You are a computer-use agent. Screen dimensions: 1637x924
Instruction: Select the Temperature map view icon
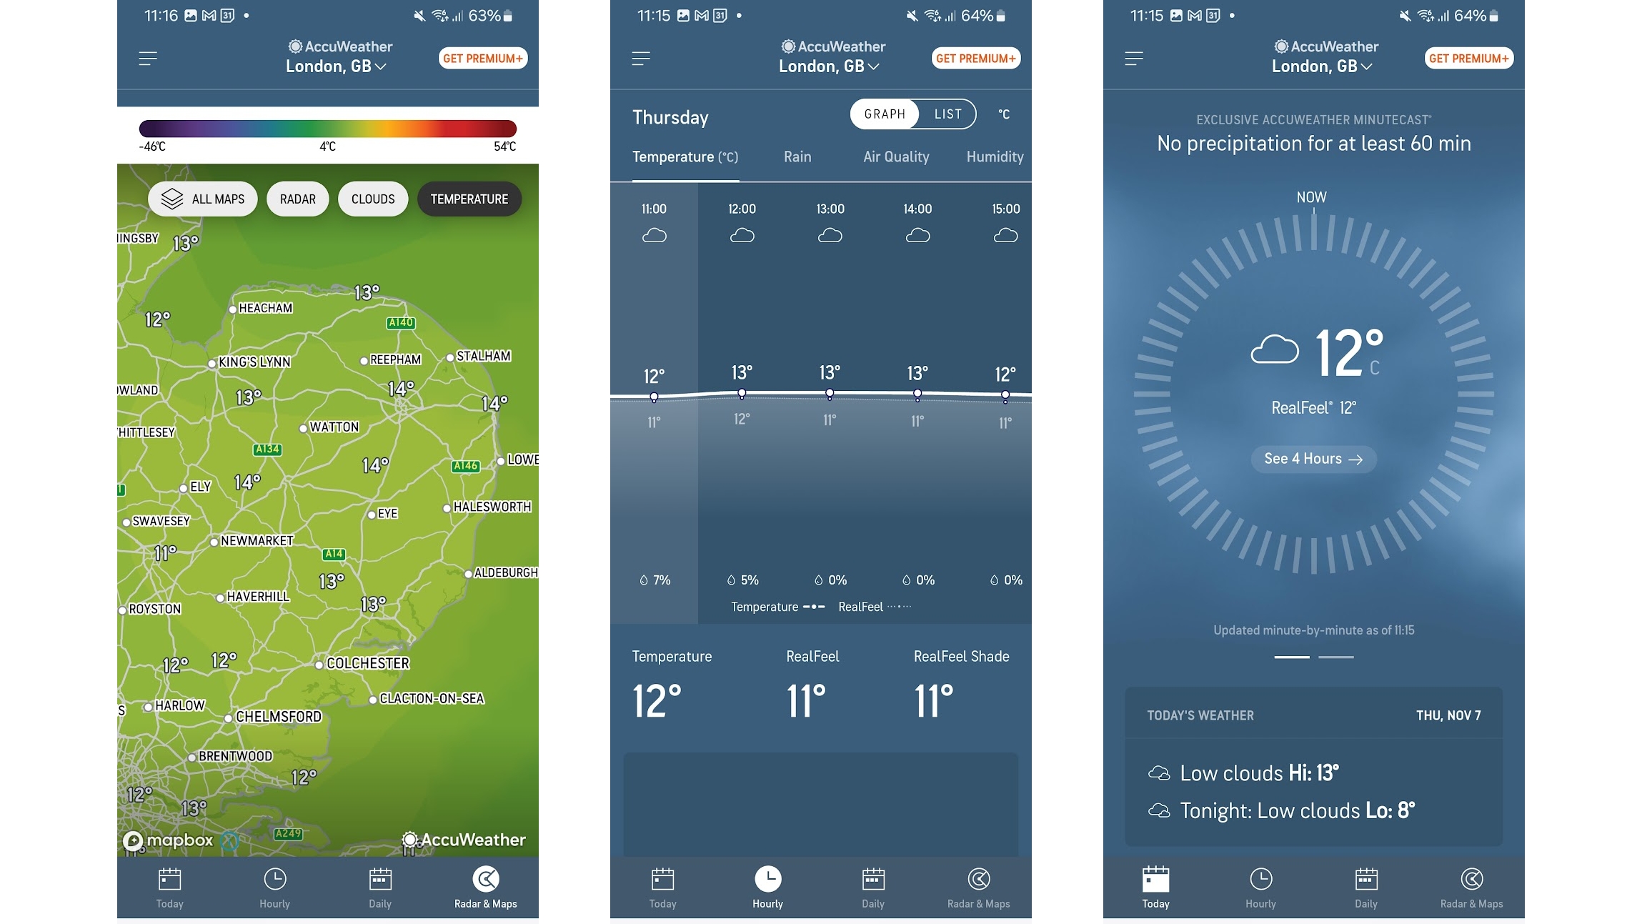(x=469, y=199)
